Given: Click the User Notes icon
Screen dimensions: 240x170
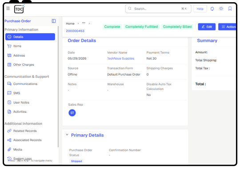Looking at the screenshot, I should click(9, 102).
